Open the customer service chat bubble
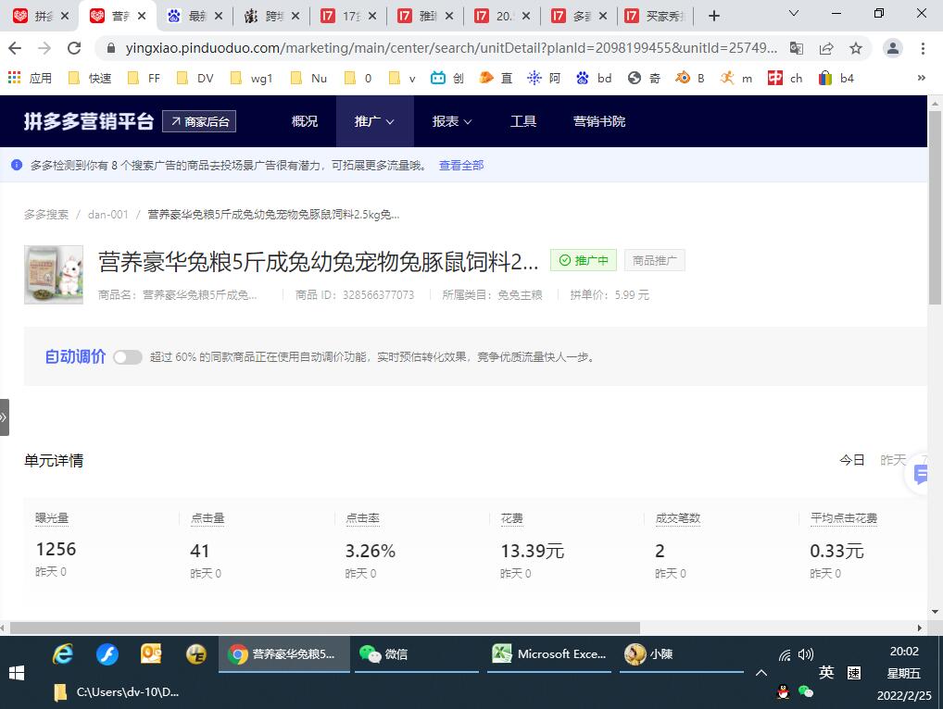This screenshot has height=709, width=943. [x=922, y=475]
